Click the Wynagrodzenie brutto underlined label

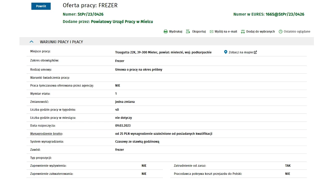[46, 134]
